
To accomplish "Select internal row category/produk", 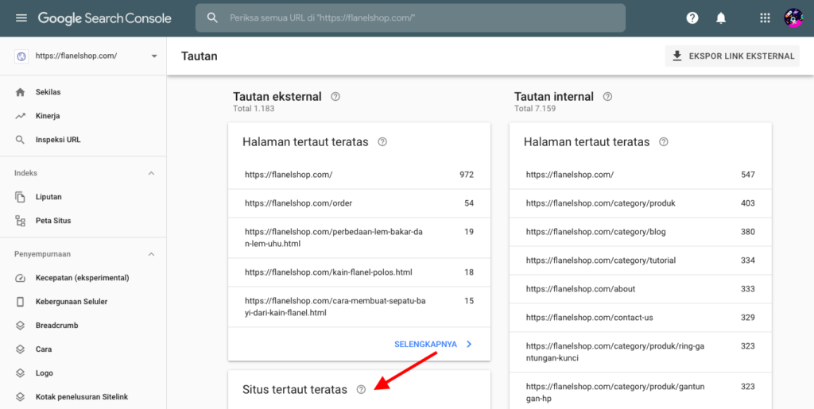I will tap(641, 203).
